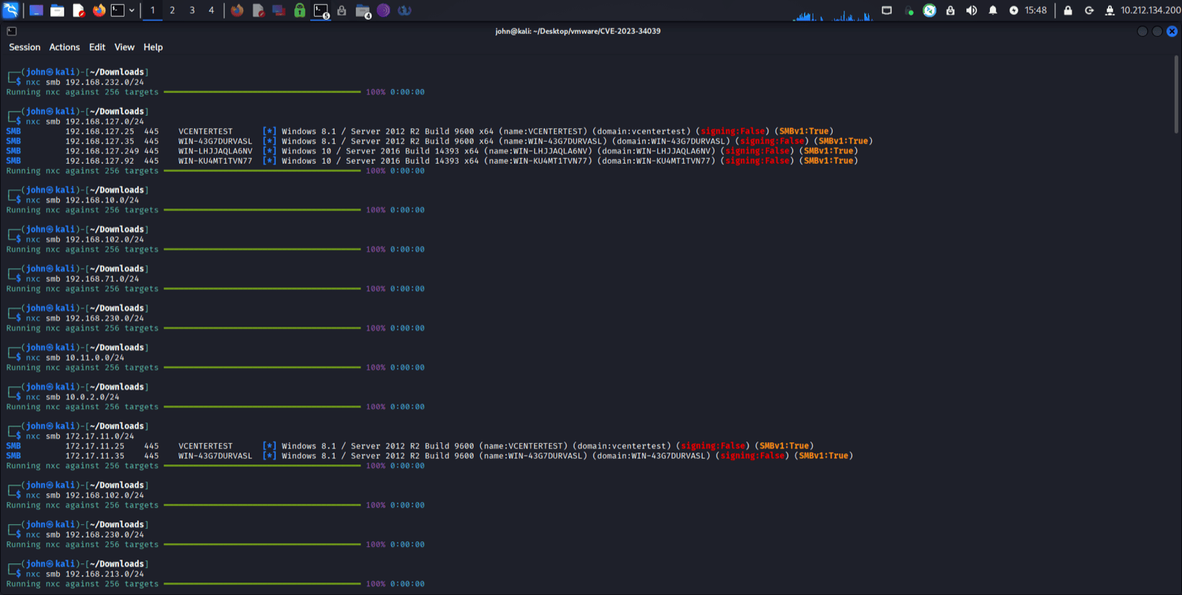
Task: Click the network IP address icon in panel
Action: [1110, 10]
